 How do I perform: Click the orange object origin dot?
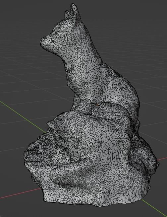(98, 105)
